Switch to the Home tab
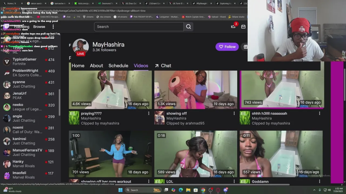Image resolution: width=346 pixels, height=194 pixels. tap(78, 66)
